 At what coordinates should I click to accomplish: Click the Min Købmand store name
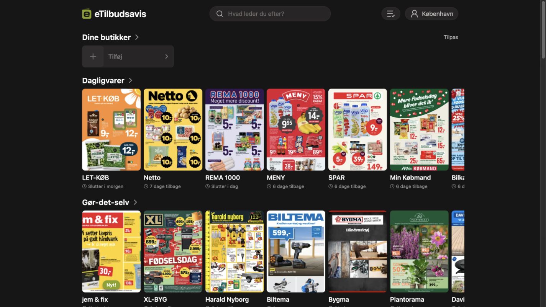pyautogui.click(x=410, y=178)
